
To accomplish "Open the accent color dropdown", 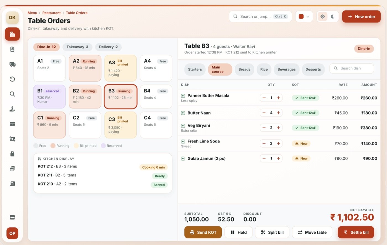I will click(x=304, y=17).
